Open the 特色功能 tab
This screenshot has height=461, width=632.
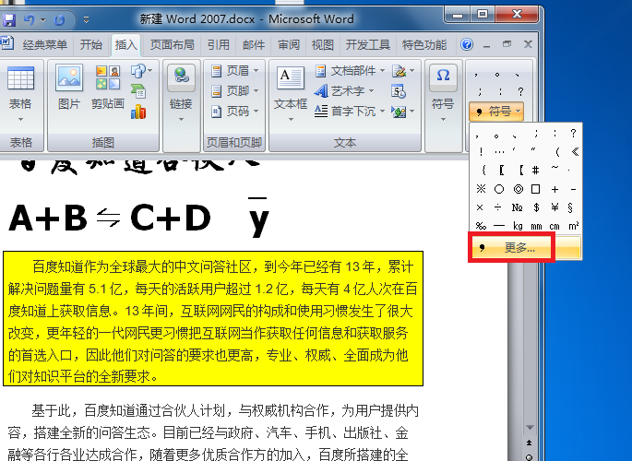[424, 44]
